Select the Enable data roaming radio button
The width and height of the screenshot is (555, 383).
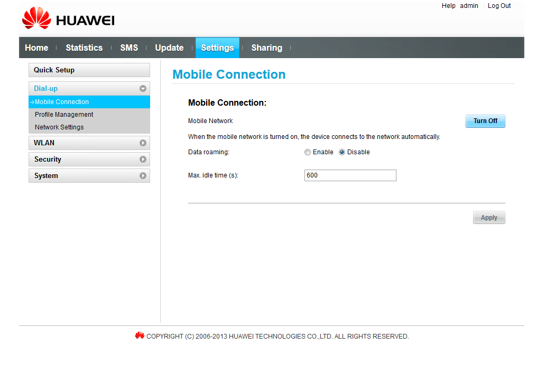(308, 152)
